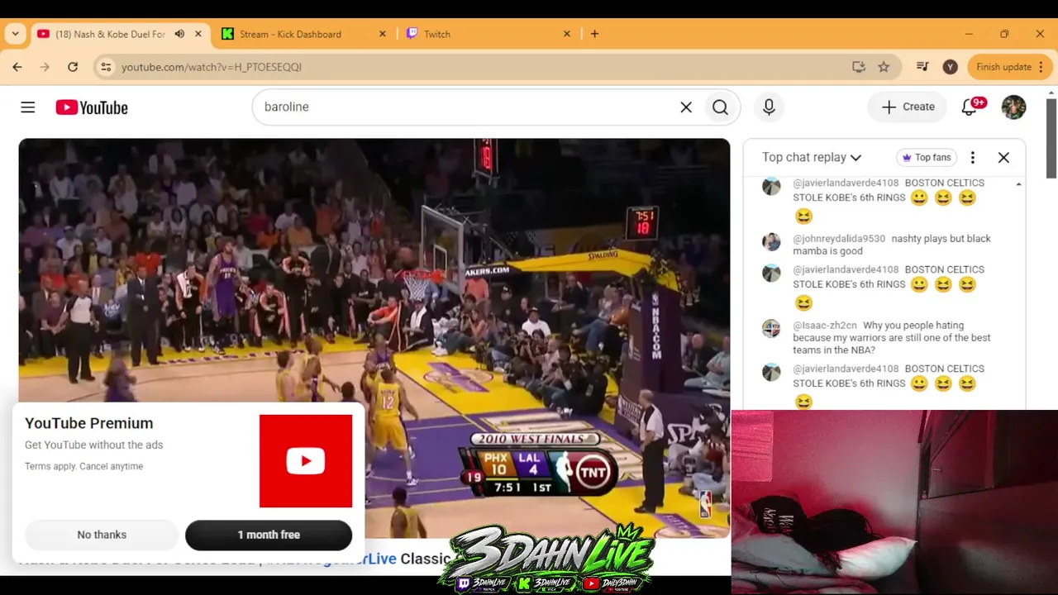Open the Top fans leaderboard
This screenshot has width=1058, height=595.
926,157
